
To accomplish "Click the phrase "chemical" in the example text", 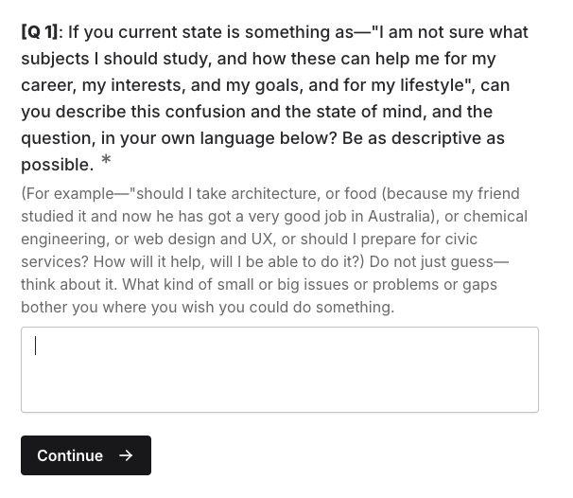I will (495, 216).
